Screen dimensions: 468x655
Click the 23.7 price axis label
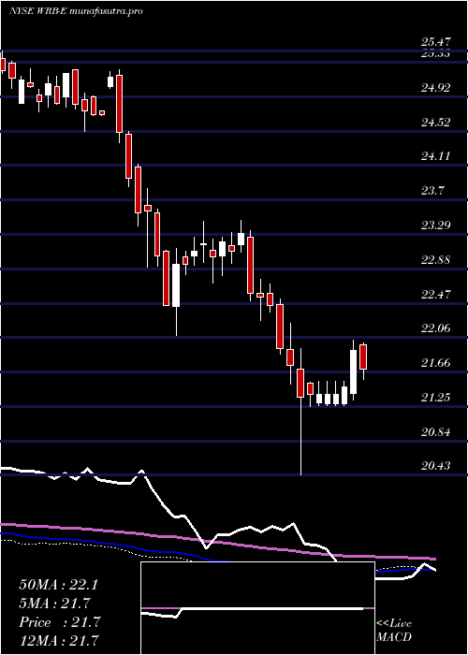[432, 191]
